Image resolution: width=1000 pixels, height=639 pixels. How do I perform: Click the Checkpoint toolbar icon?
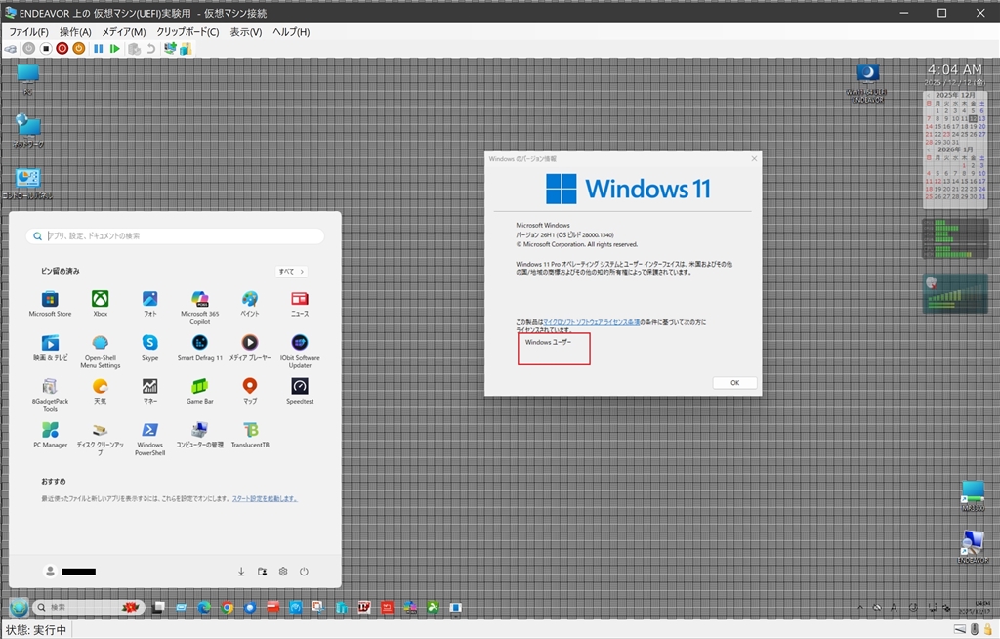134,49
